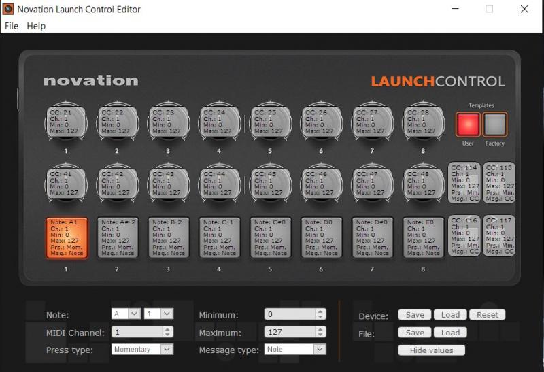
Task: Select pad 3 with Note B-2
Action: [x=168, y=238]
